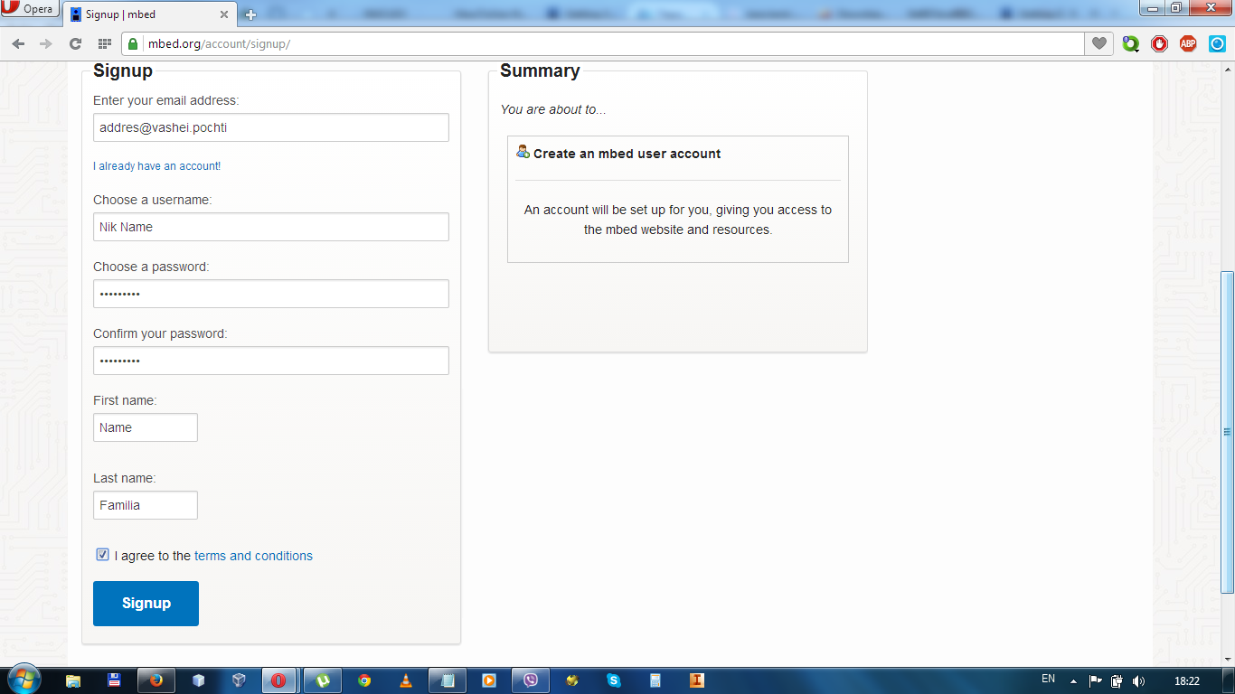This screenshot has width=1235, height=694.
Task: Click the browser forward arrow
Action: coord(46,43)
